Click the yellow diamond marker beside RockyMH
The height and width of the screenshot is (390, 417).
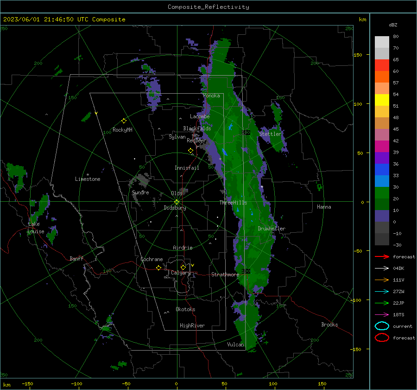[124, 121]
